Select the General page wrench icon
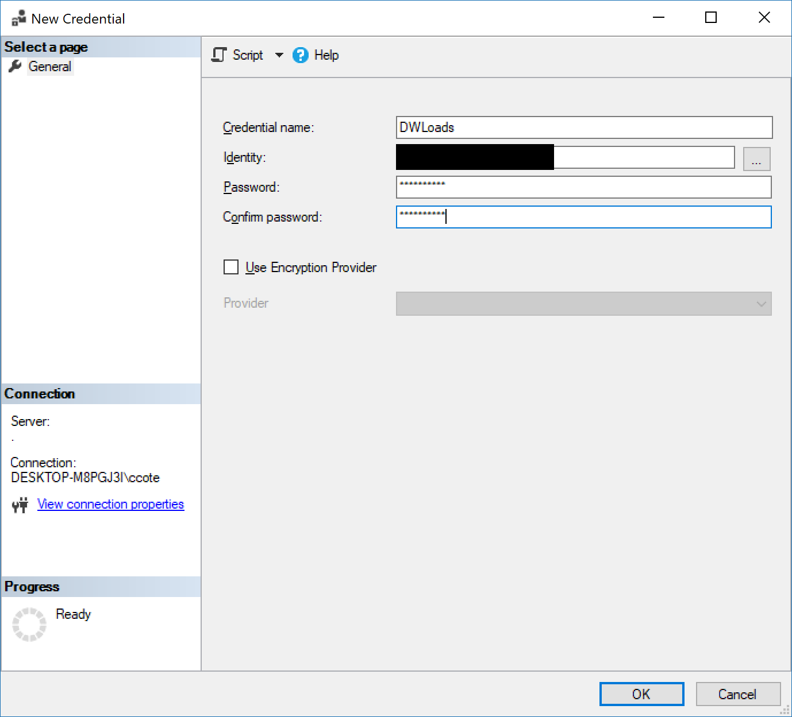Viewport: 792px width, 717px height. tap(16, 67)
